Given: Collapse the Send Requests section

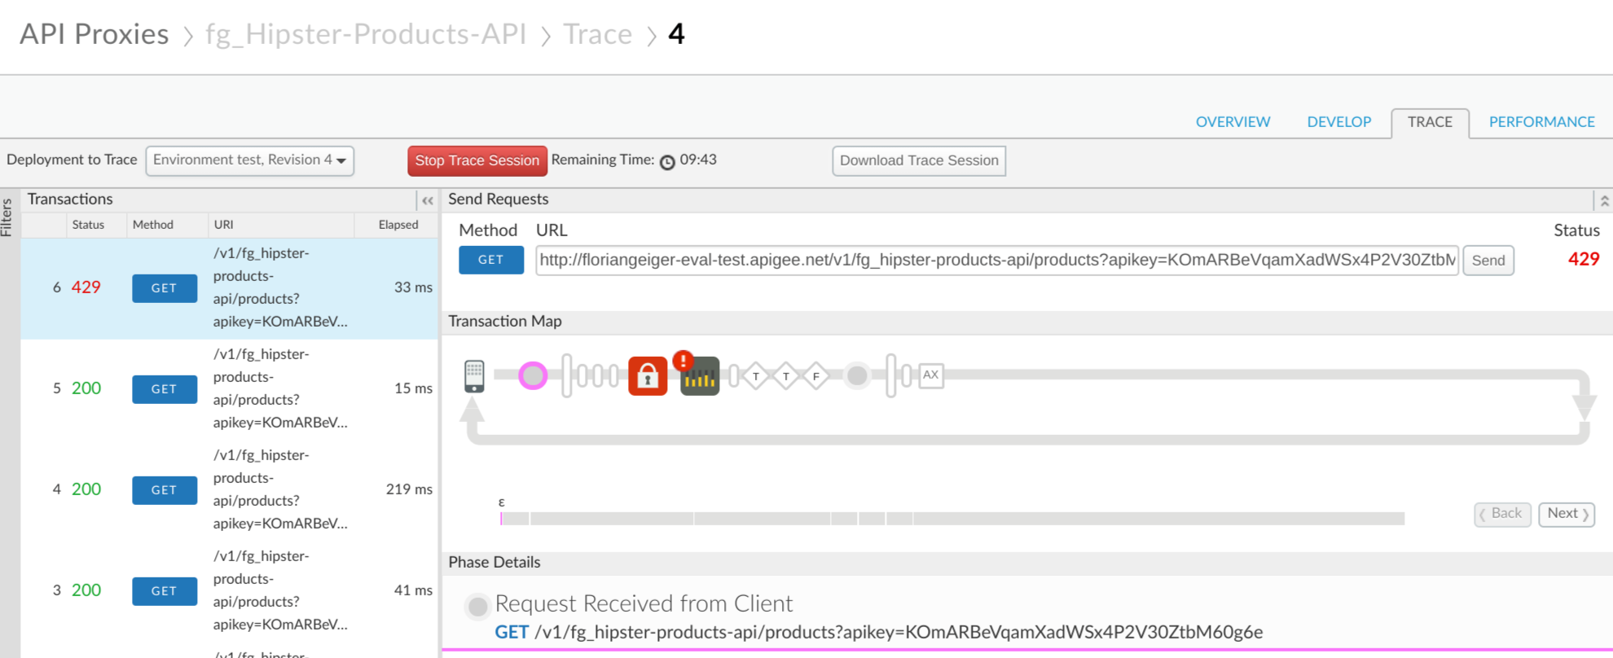Looking at the screenshot, I should (x=1604, y=200).
